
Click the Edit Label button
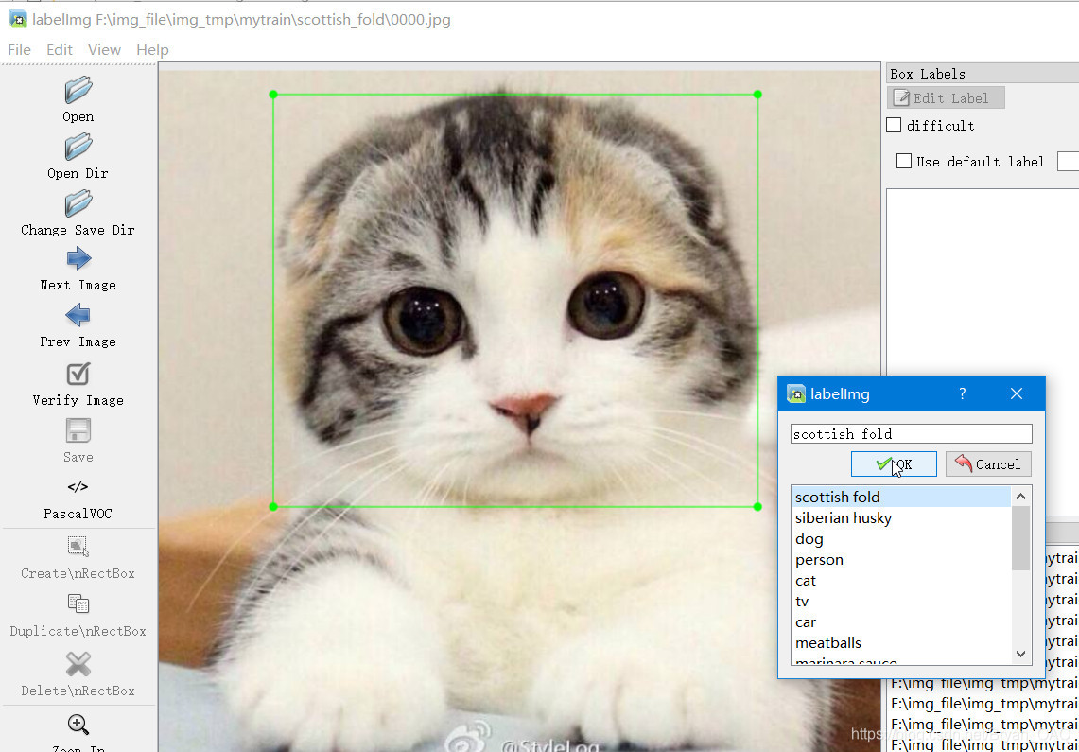coord(946,97)
